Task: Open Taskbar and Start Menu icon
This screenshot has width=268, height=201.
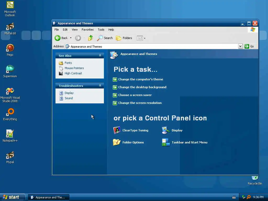Action: point(166,142)
